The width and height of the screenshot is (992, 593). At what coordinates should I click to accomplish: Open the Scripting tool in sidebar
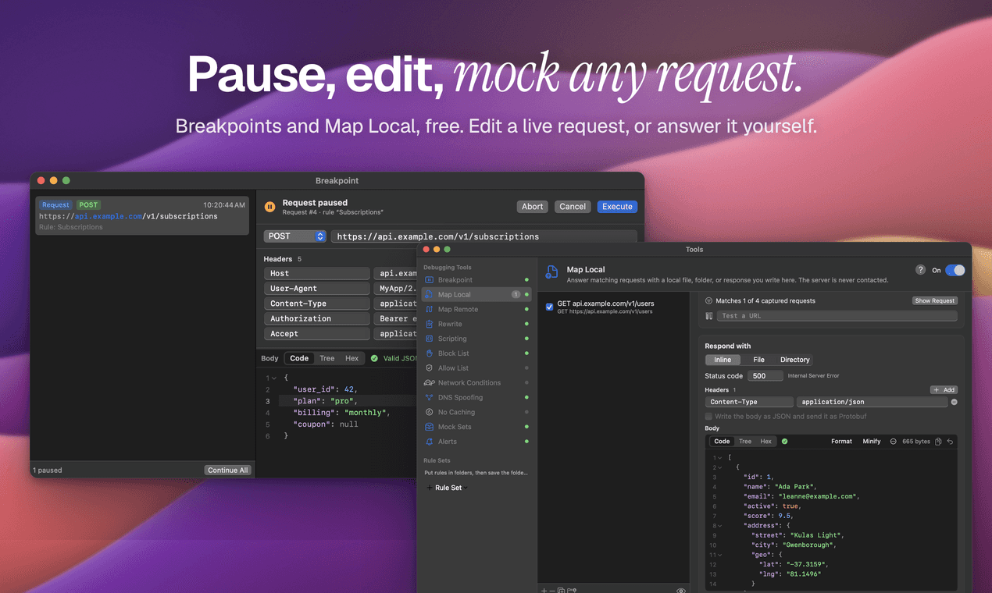(x=451, y=339)
